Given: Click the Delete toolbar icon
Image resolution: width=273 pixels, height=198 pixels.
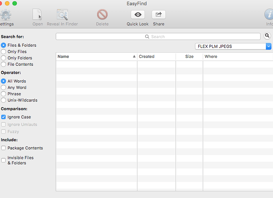Looking at the screenshot, I should [x=102, y=14].
